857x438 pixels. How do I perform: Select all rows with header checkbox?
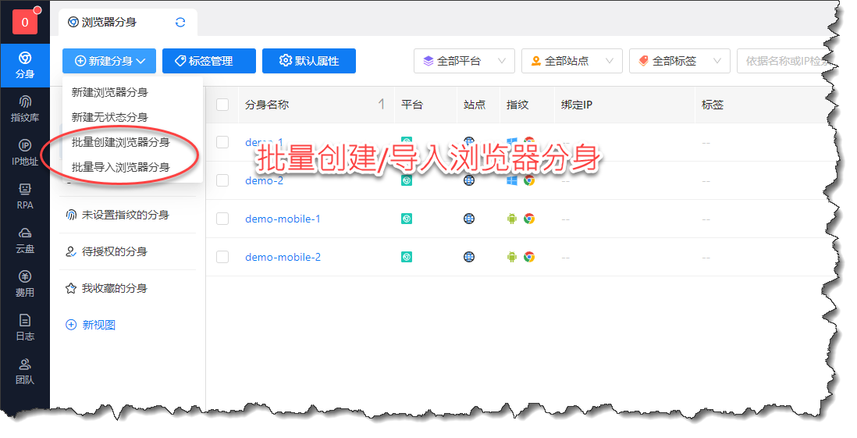coord(222,105)
